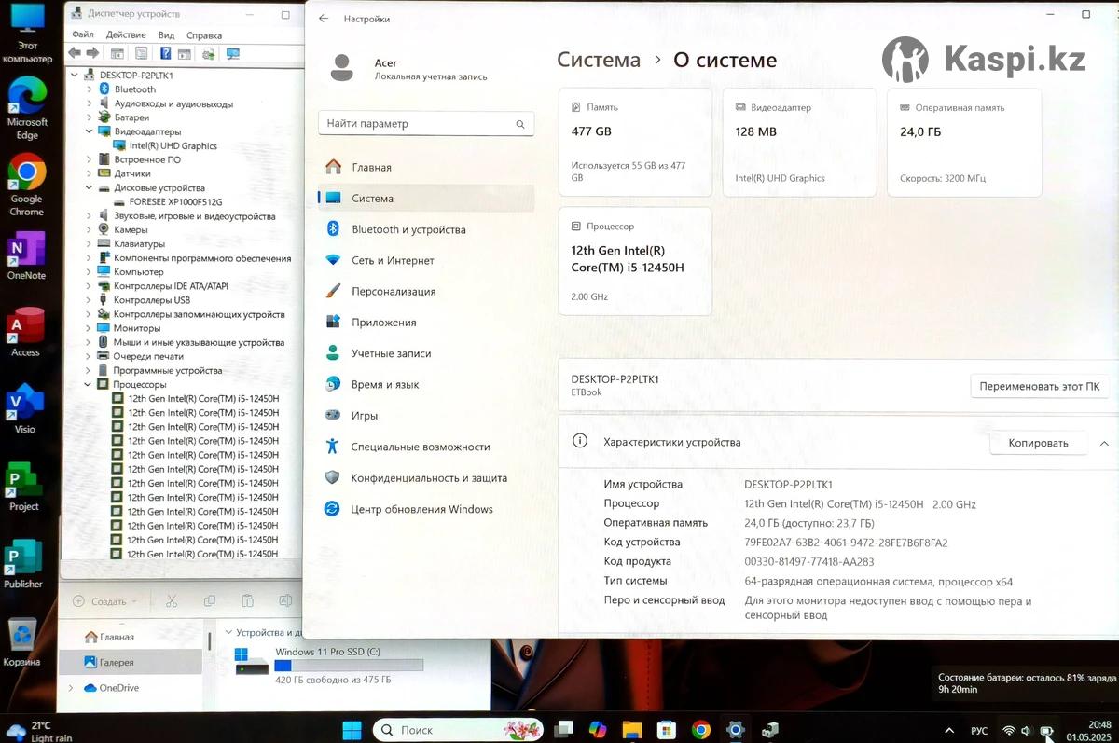Go back using Device Manager's back arrow
The height and width of the screenshot is (743, 1119).
pyautogui.click(x=75, y=53)
